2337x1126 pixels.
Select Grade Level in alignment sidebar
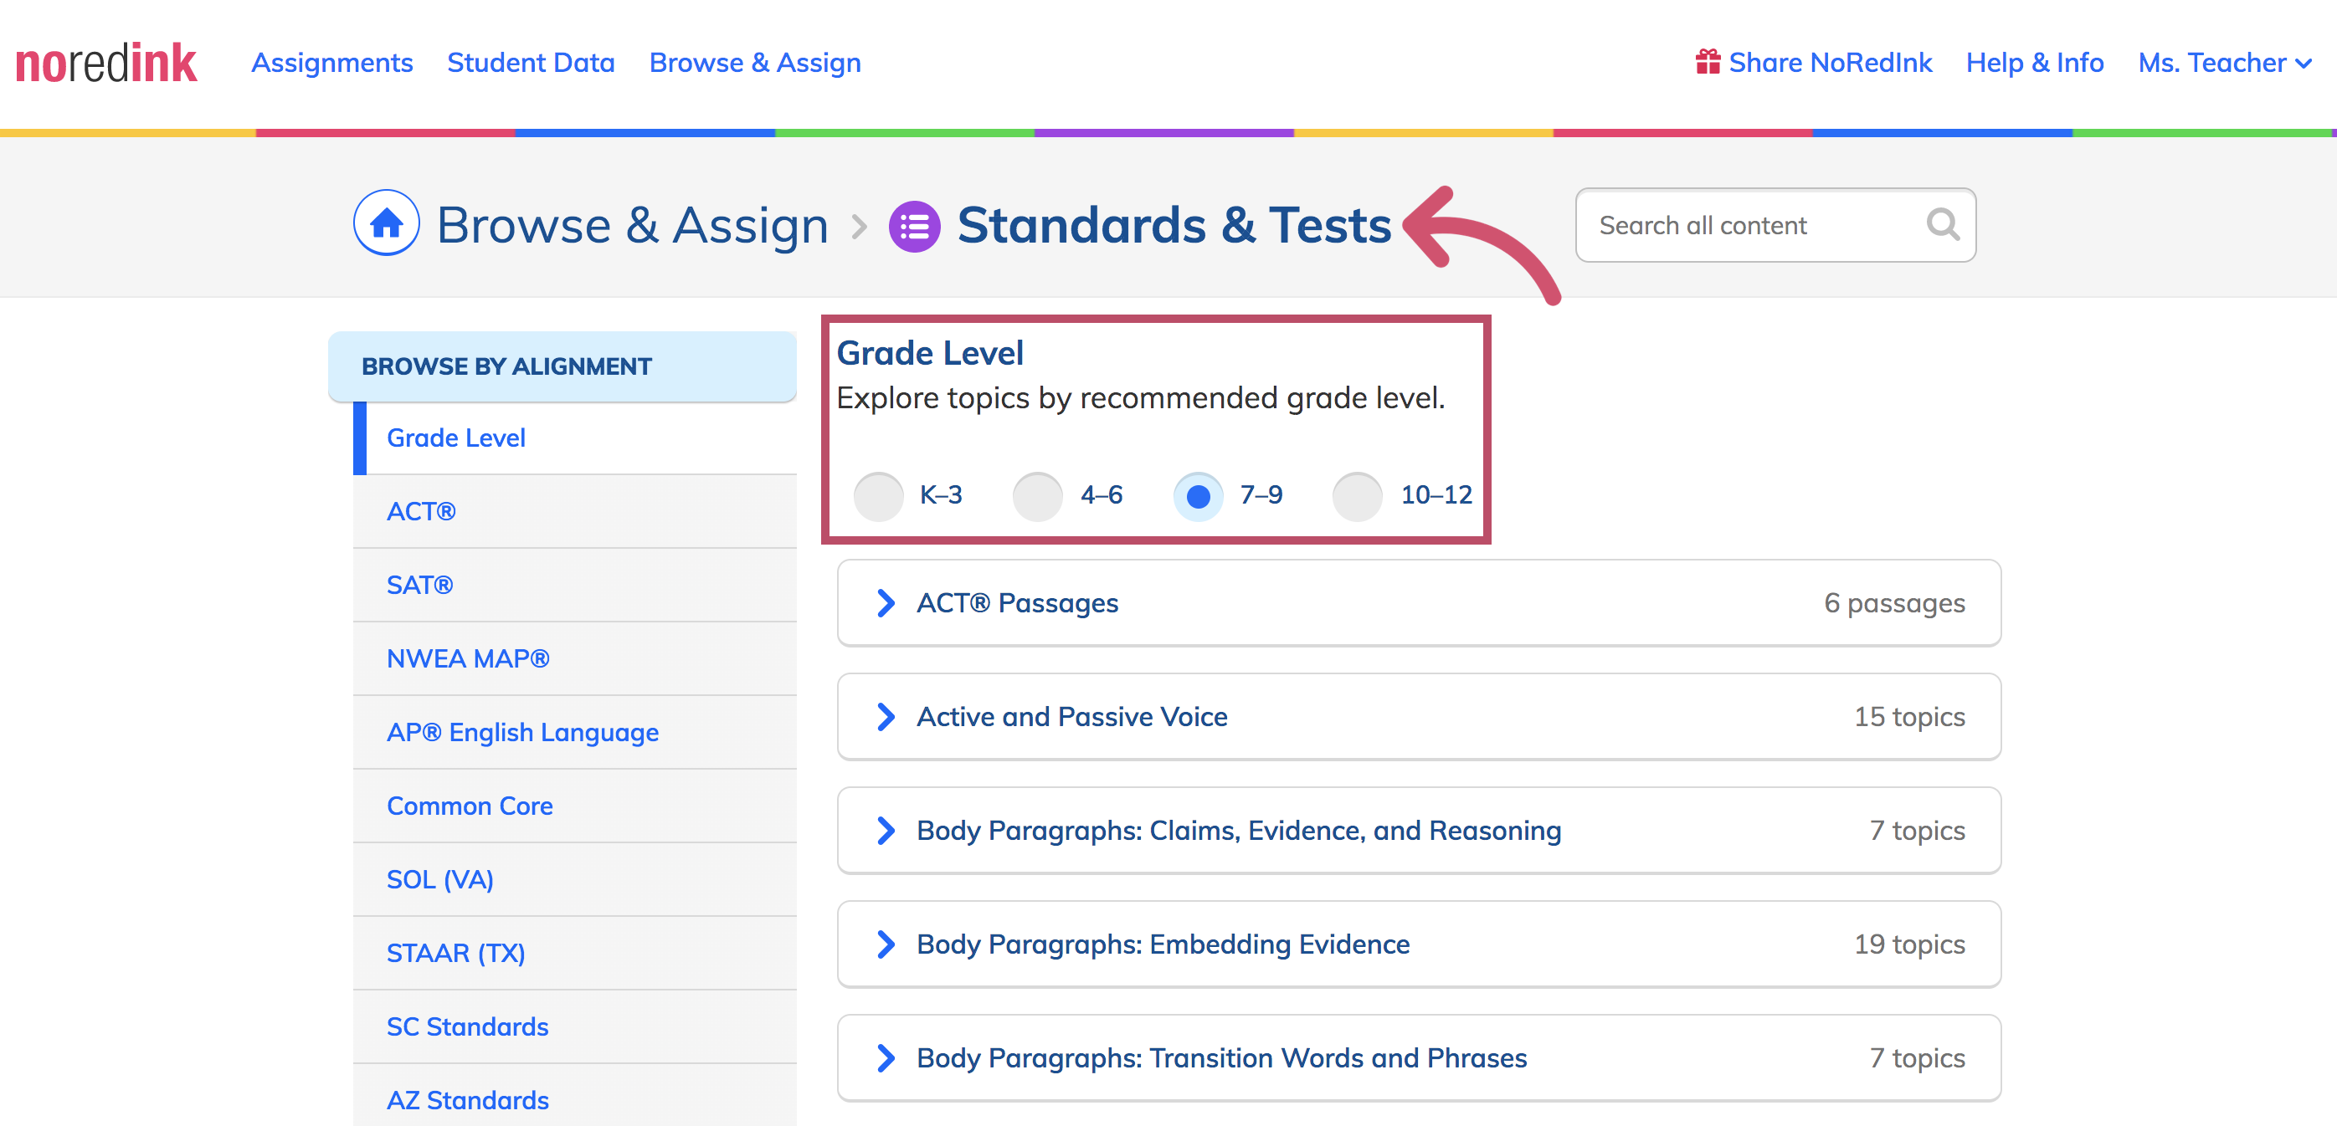[575, 438]
